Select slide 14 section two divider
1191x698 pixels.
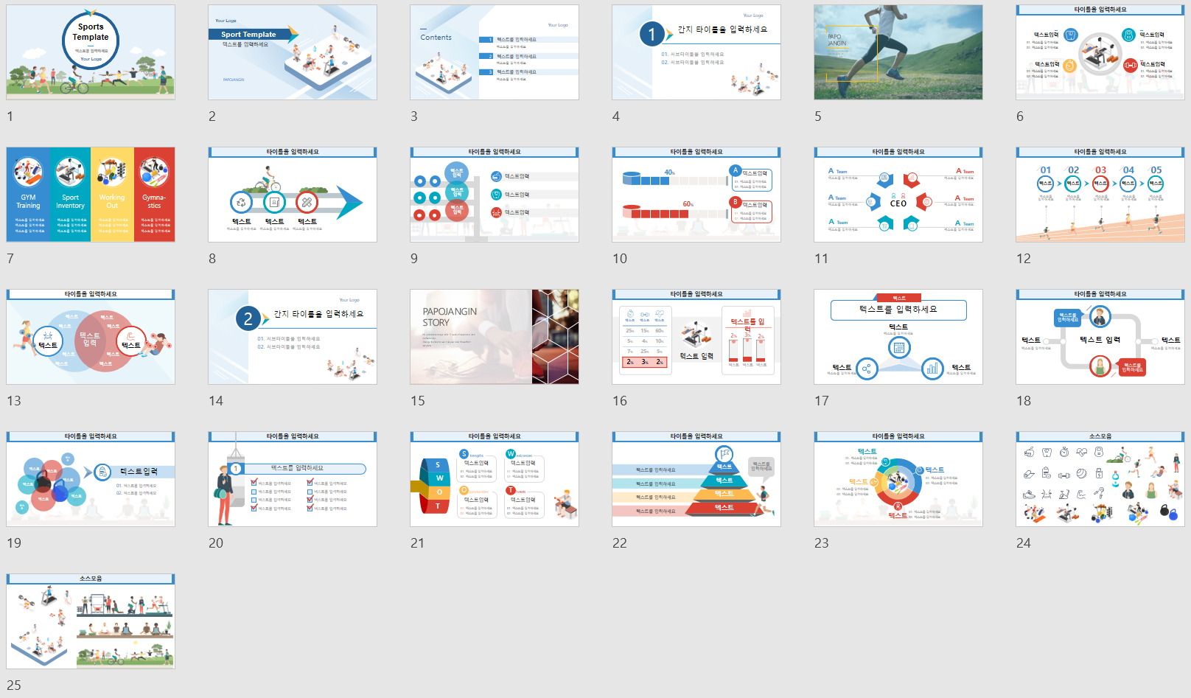[293, 337]
